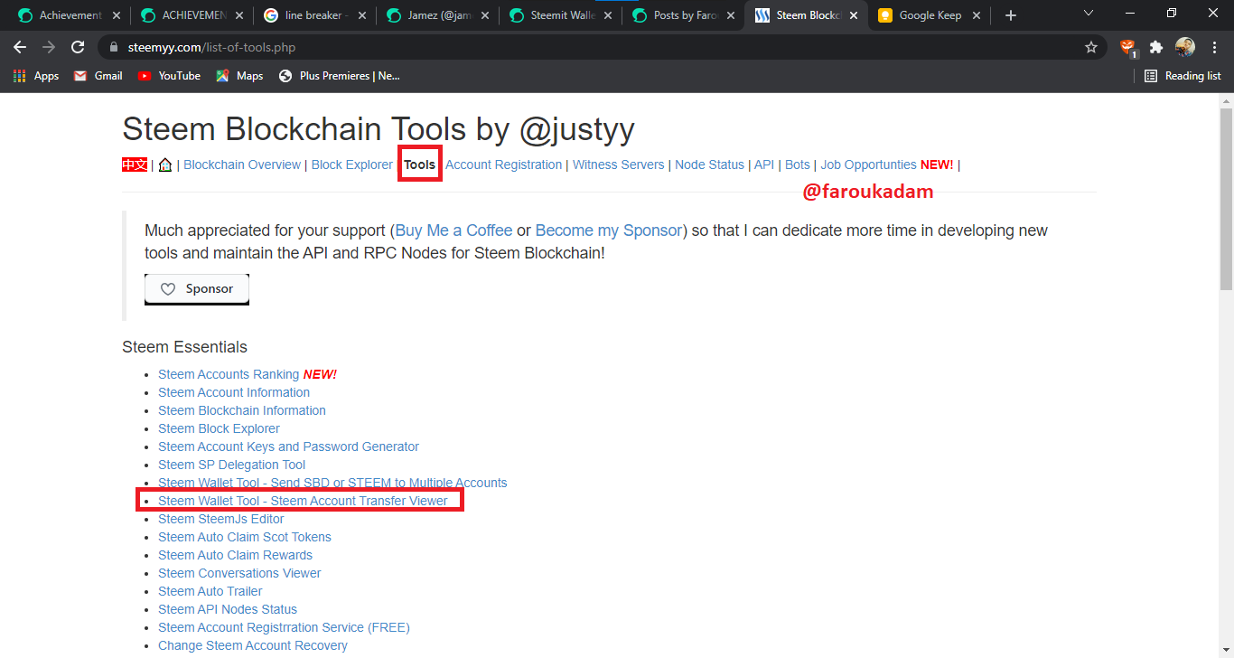This screenshot has height=658, width=1234.
Task: Switch to the first Achievement tab
Action: point(69,15)
